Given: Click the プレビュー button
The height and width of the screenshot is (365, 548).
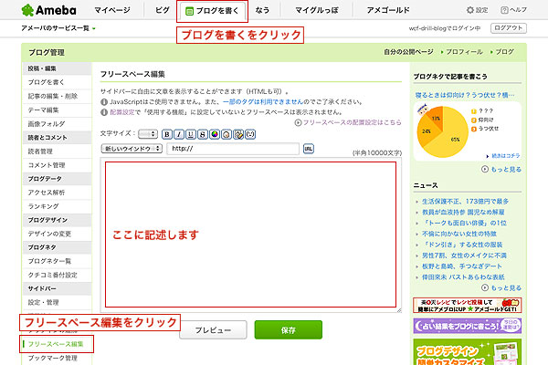Looking at the screenshot, I should coord(213,329).
